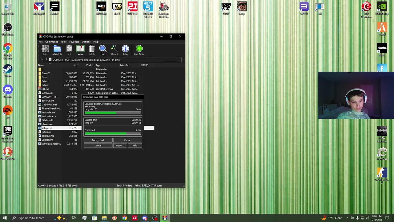Launch the Wizard wand tool

click(x=114, y=50)
